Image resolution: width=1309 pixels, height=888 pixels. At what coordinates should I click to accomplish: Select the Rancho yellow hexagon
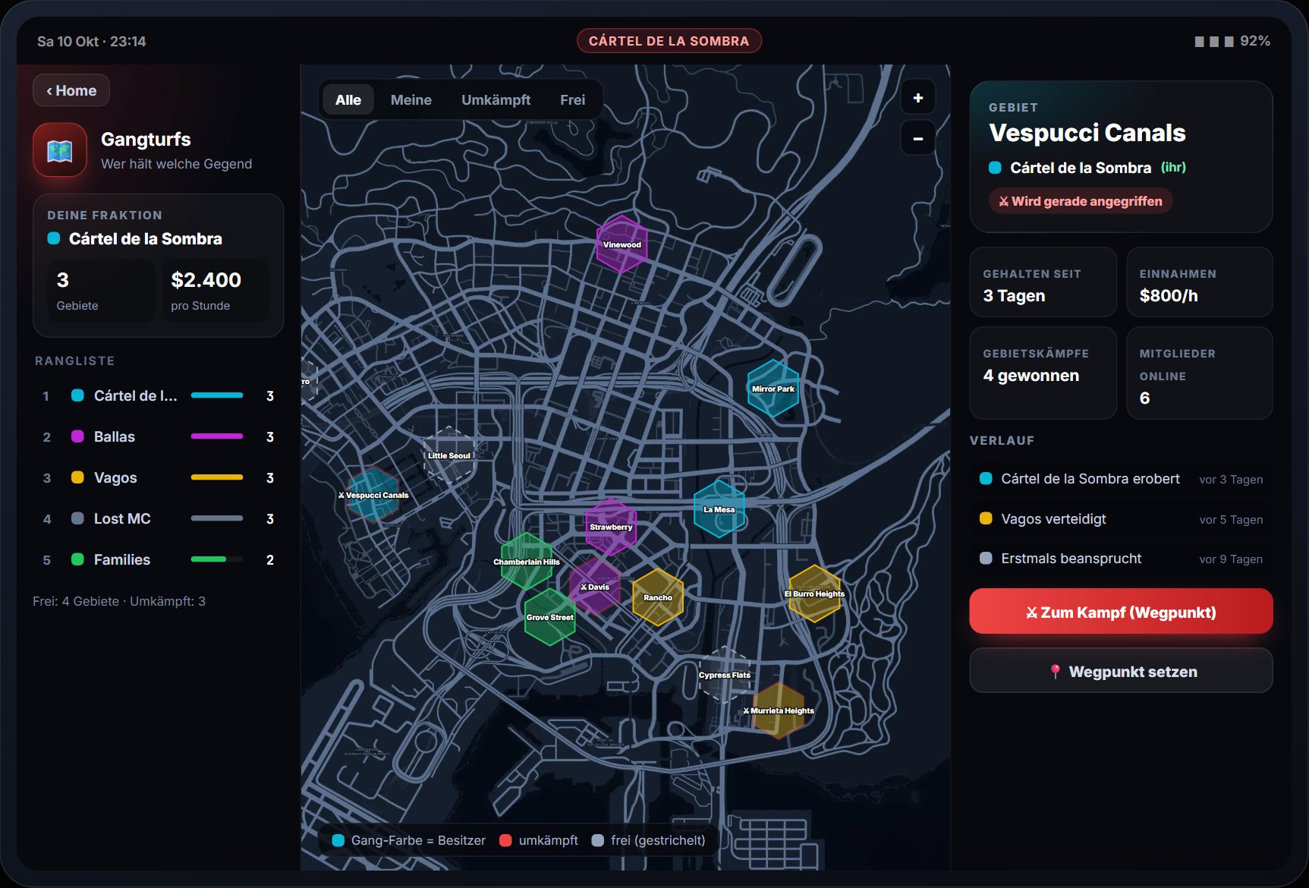(x=658, y=597)
